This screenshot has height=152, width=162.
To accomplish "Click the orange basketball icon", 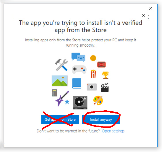I will click(93, 58).
